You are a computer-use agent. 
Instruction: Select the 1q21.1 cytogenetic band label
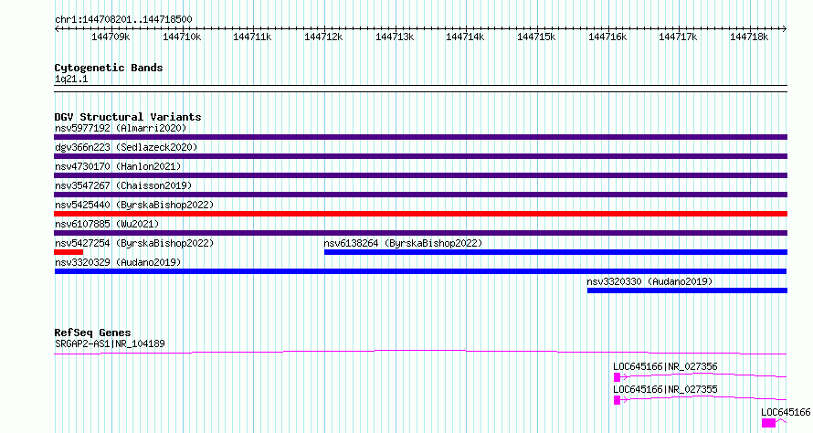click(x=71, y=79)
